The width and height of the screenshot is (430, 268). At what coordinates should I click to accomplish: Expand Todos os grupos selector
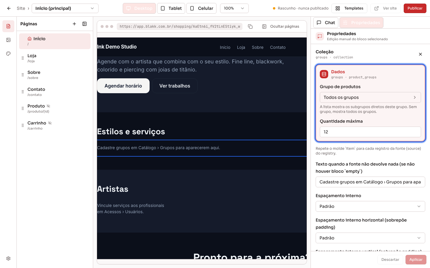370,97
